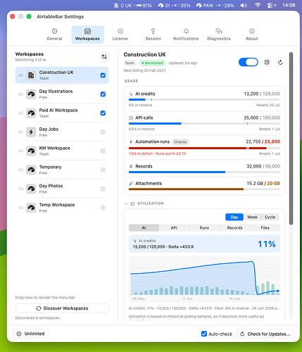Click the Automation runs bolt icon
302x352 pixels.
click(x=131, y=142)
